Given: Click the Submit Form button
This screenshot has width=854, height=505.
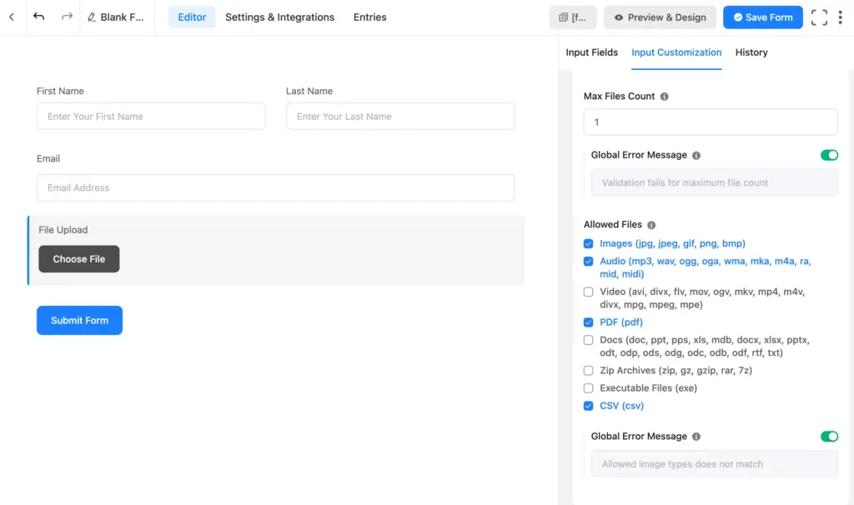Looking at the screenshot, I should [79, 320].
